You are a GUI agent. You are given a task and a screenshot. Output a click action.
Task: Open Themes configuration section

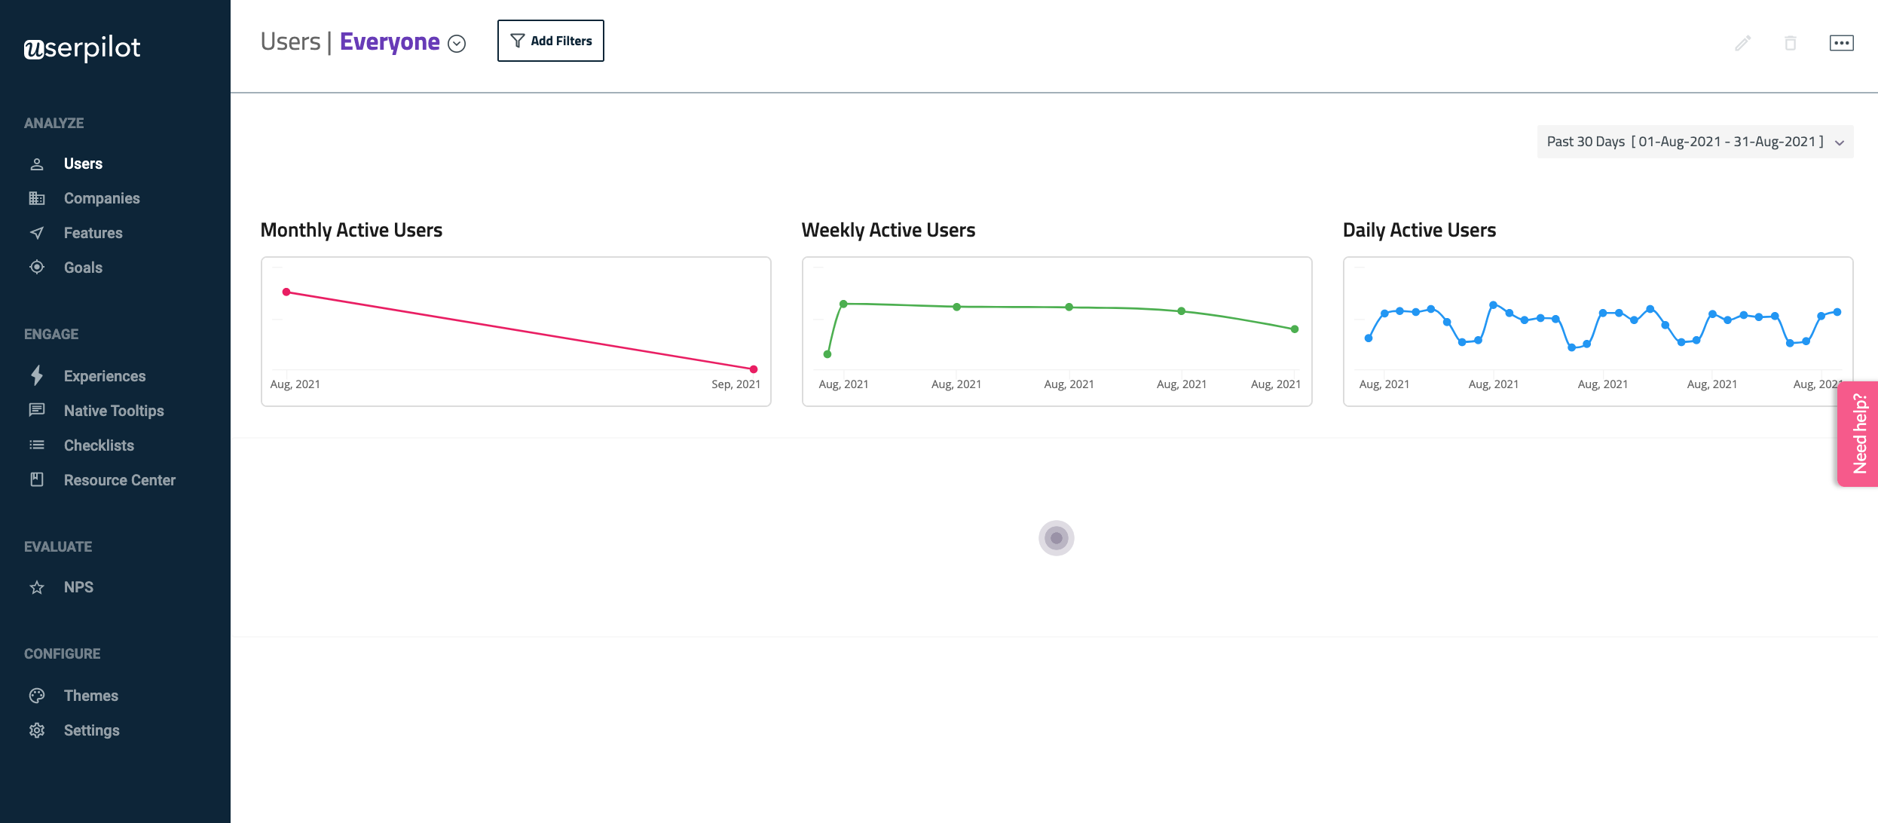90,695
